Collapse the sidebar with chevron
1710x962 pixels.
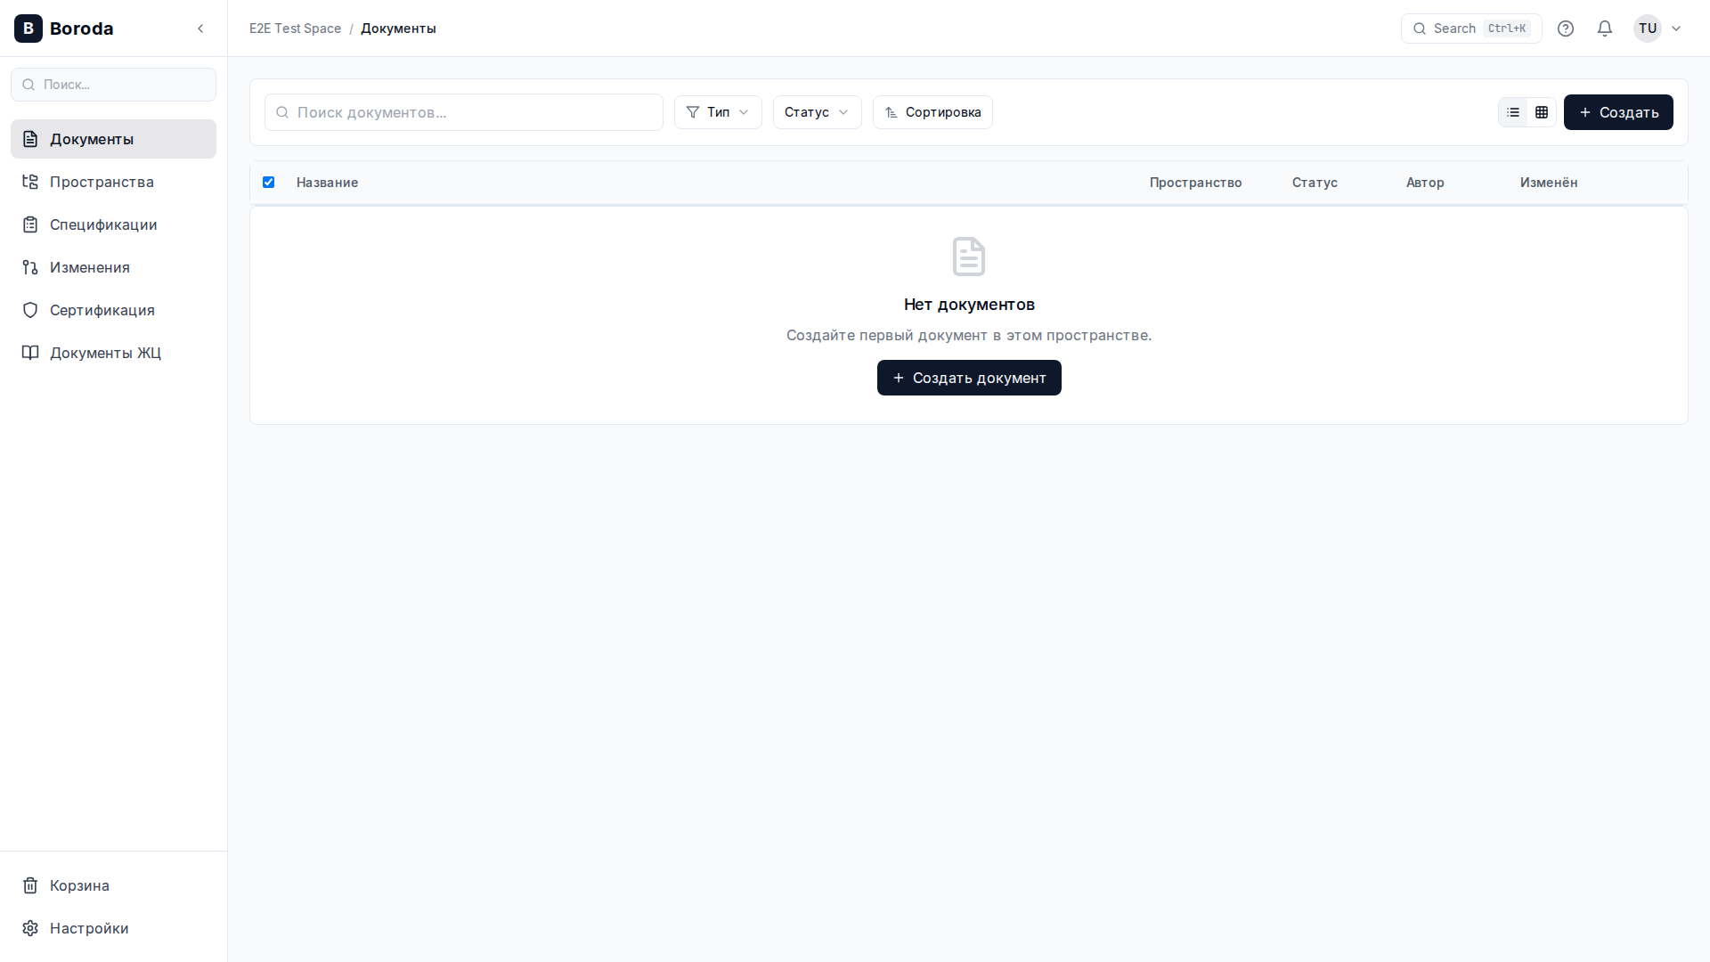point(200,29)
